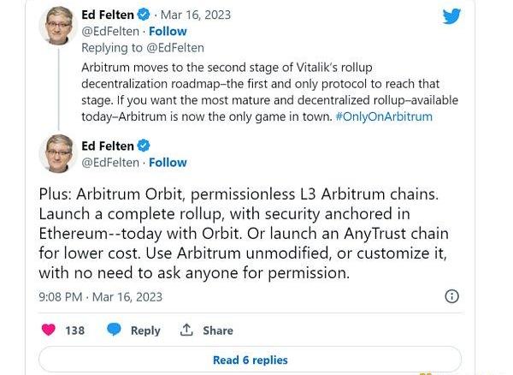Click verified badge in the Arbitrum Orbit tweet
This screenshot has width=513, height=375.
[x=144, y=146]
